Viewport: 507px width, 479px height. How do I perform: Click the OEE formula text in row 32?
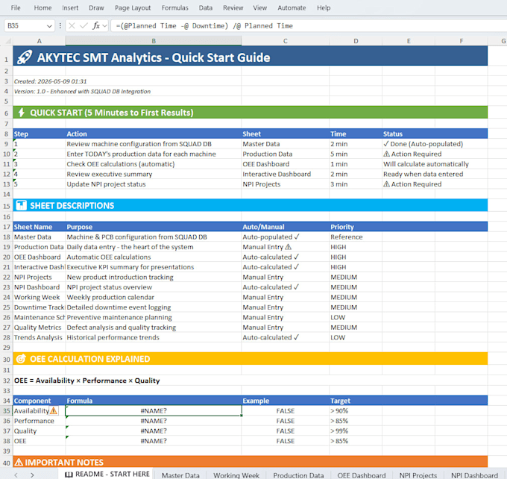[86, 381]
